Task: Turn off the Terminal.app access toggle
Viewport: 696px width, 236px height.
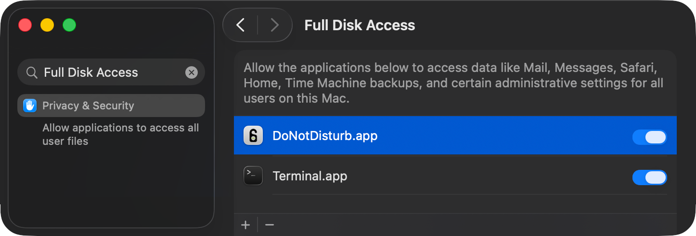Action: tap(649, 177)
